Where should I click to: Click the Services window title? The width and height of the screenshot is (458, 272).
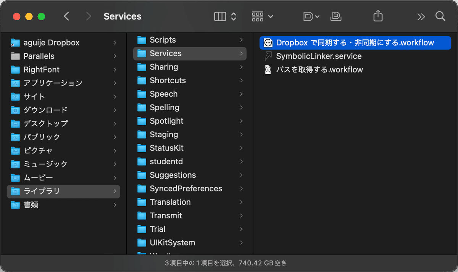click(123, 16)
